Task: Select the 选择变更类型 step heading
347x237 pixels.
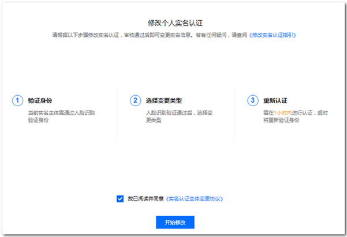Action: click(x=164, y=100)
